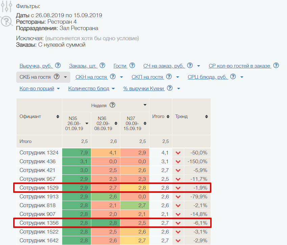Switch to the СКП на гостя metric
Image resolution: width=287 pixels, height=245 pixels.
point(147,77)
